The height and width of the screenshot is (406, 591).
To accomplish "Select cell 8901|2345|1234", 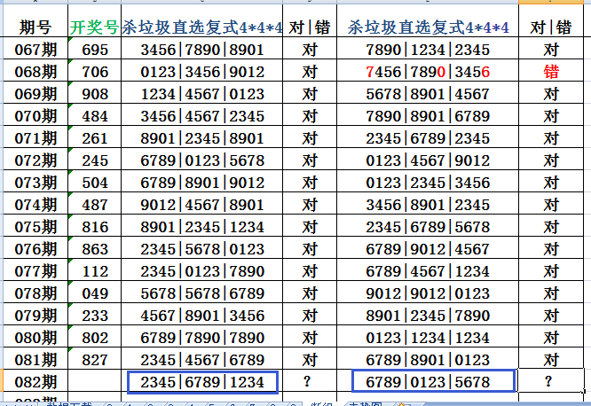I will click(202, 227).
